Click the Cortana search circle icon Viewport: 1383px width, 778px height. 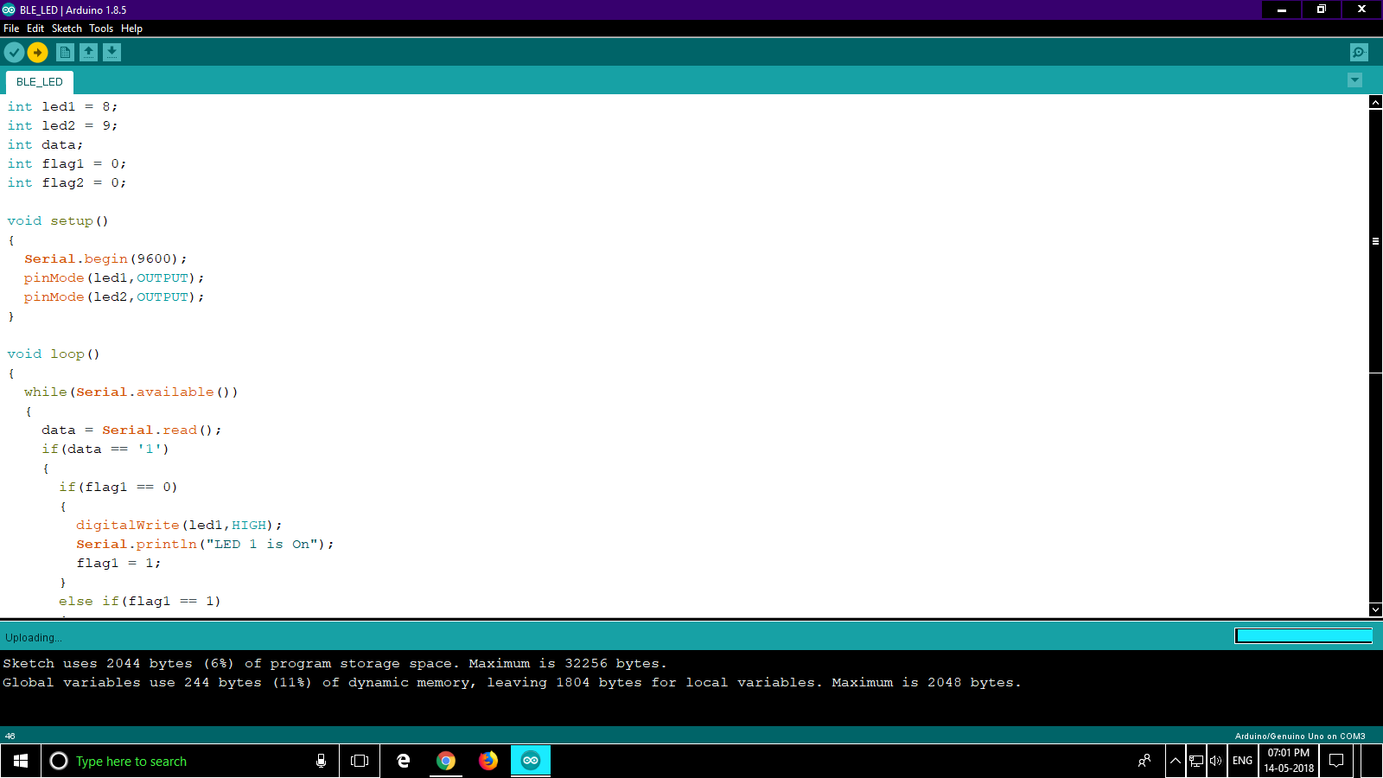pyautogui.click(x=59, y=761)
